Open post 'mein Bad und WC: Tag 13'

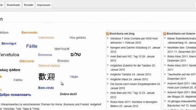(x=133, y=58)
